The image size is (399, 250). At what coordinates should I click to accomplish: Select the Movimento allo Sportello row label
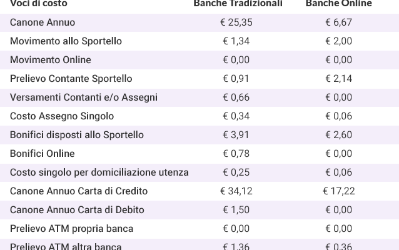click(x=66, y=41)
